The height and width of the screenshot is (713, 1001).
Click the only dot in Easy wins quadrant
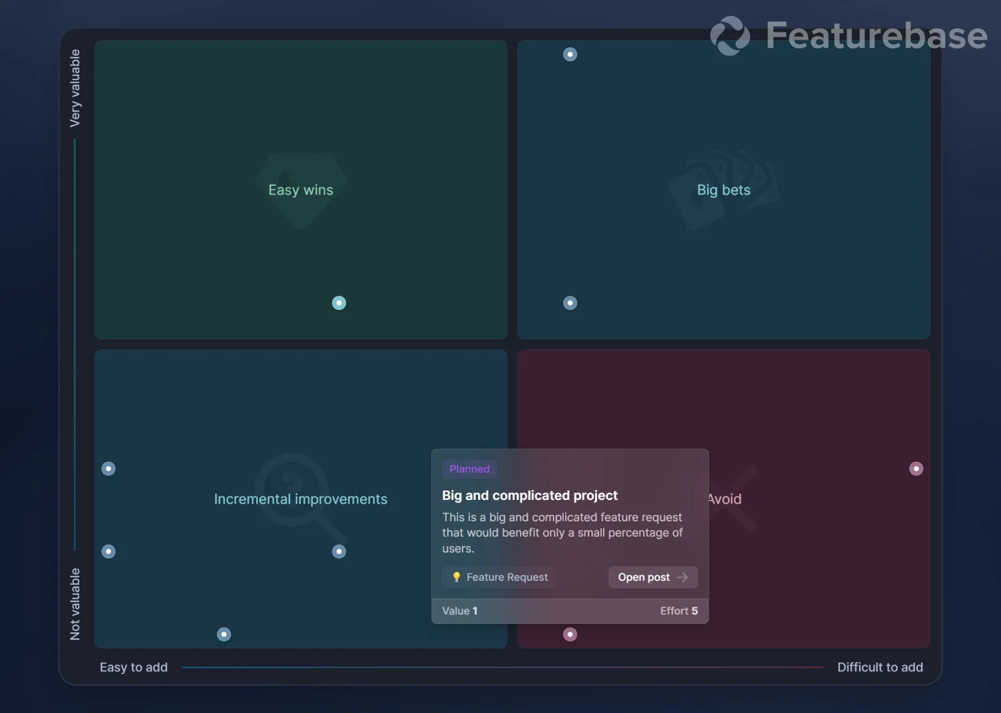[339, 303]
